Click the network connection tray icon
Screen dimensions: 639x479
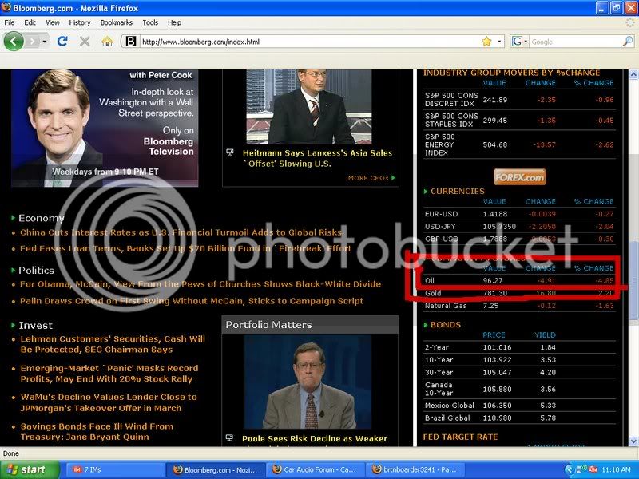tap(581, 469)
